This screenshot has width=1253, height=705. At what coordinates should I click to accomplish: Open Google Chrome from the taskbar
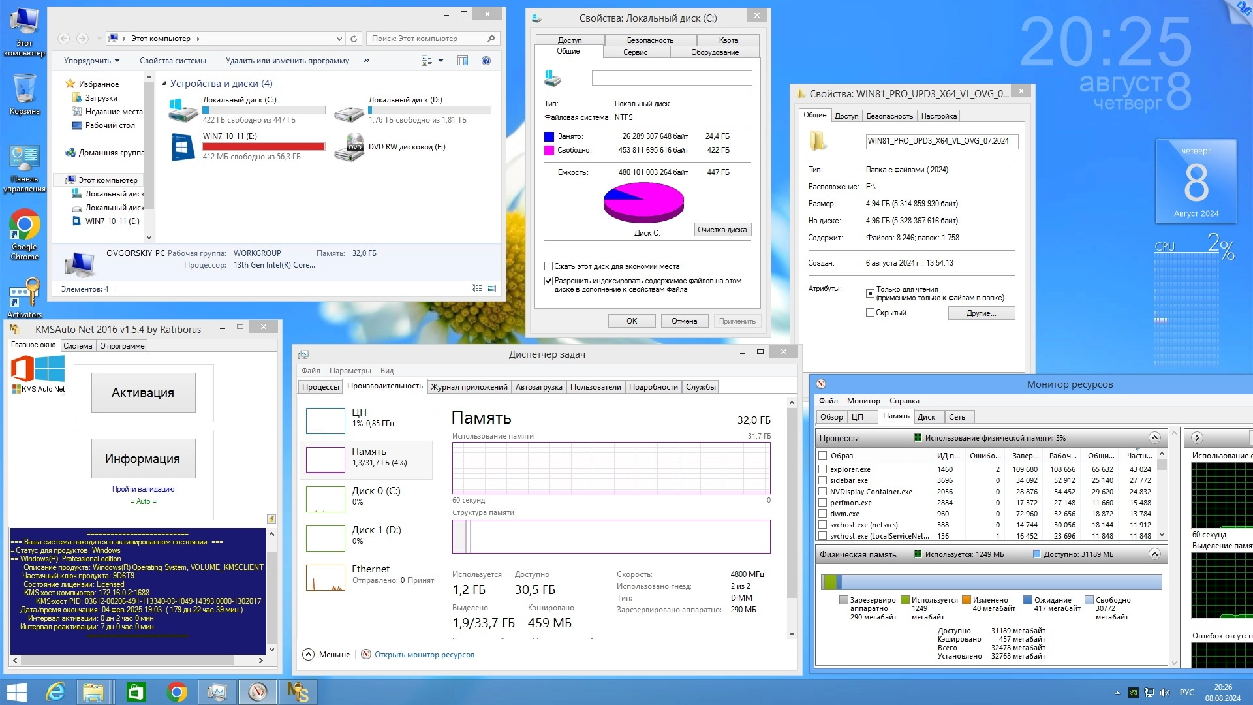(176, 692)
